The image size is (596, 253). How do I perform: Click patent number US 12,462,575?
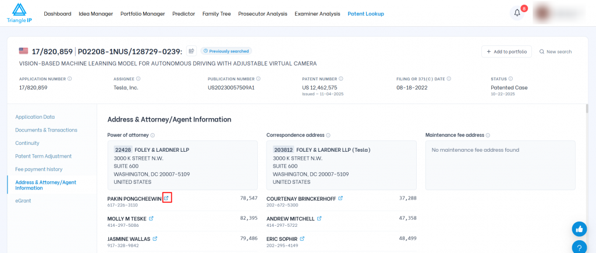[x=320, y=88]
